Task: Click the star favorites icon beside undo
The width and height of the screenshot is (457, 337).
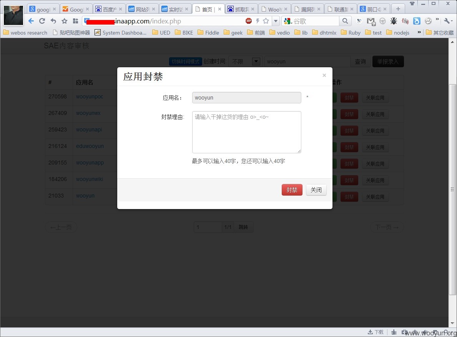Action: 65,21
